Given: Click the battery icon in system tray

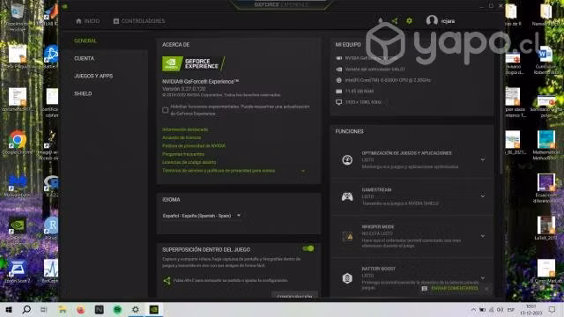Looking at the screenshot, I should (482, 309).
